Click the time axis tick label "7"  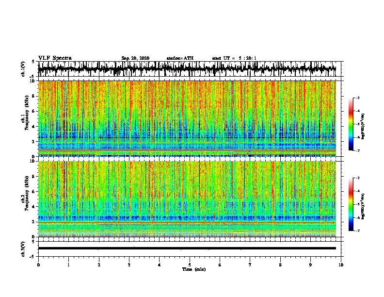click(x=250, y=265)
